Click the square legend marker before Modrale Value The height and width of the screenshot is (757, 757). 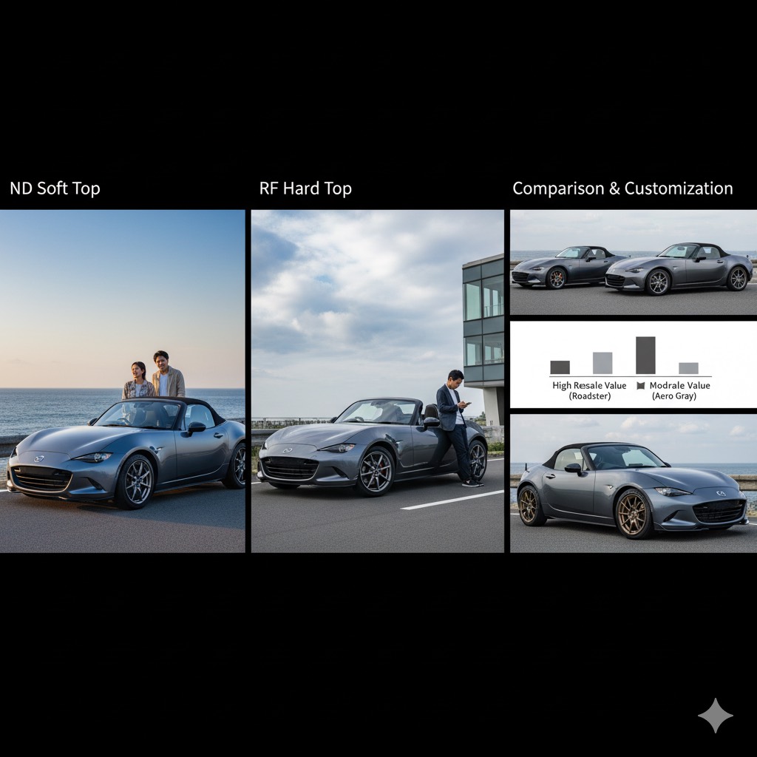[640, 386]
